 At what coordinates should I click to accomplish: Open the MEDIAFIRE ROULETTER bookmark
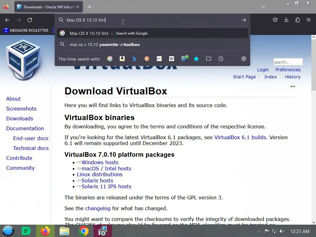(x=26, y=31)
